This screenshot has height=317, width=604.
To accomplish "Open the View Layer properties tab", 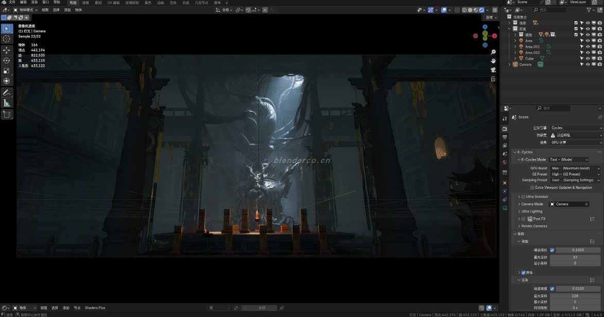I will click(x=505, y=146).
